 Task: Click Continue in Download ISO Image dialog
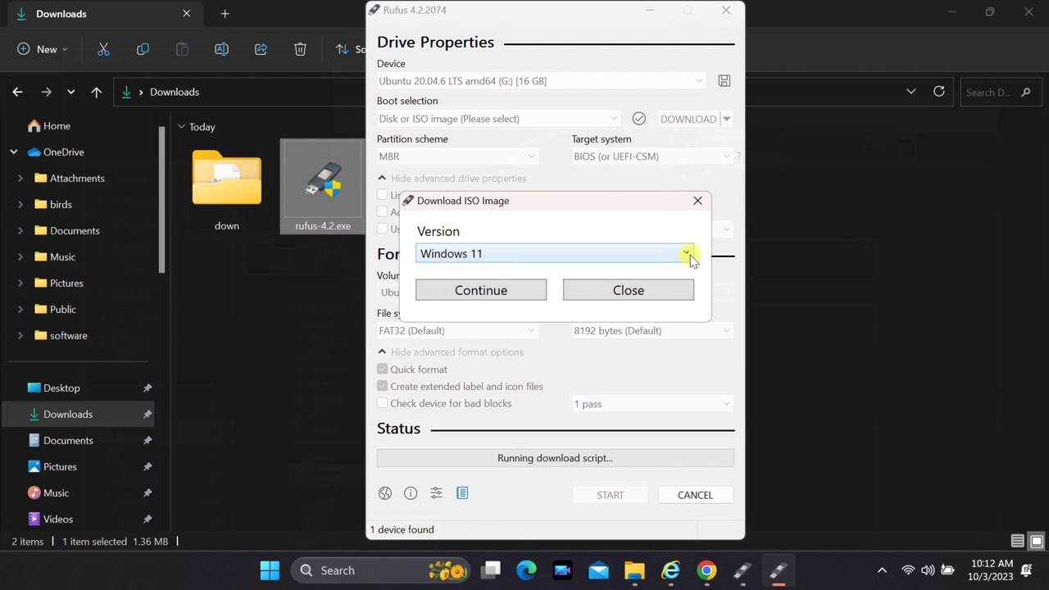coord(481,290)
